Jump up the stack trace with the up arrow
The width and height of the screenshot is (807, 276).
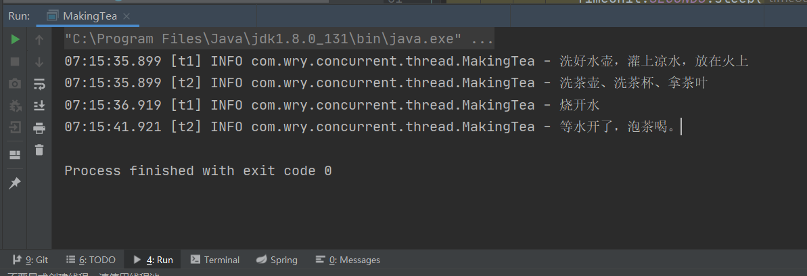coord(39,39)
